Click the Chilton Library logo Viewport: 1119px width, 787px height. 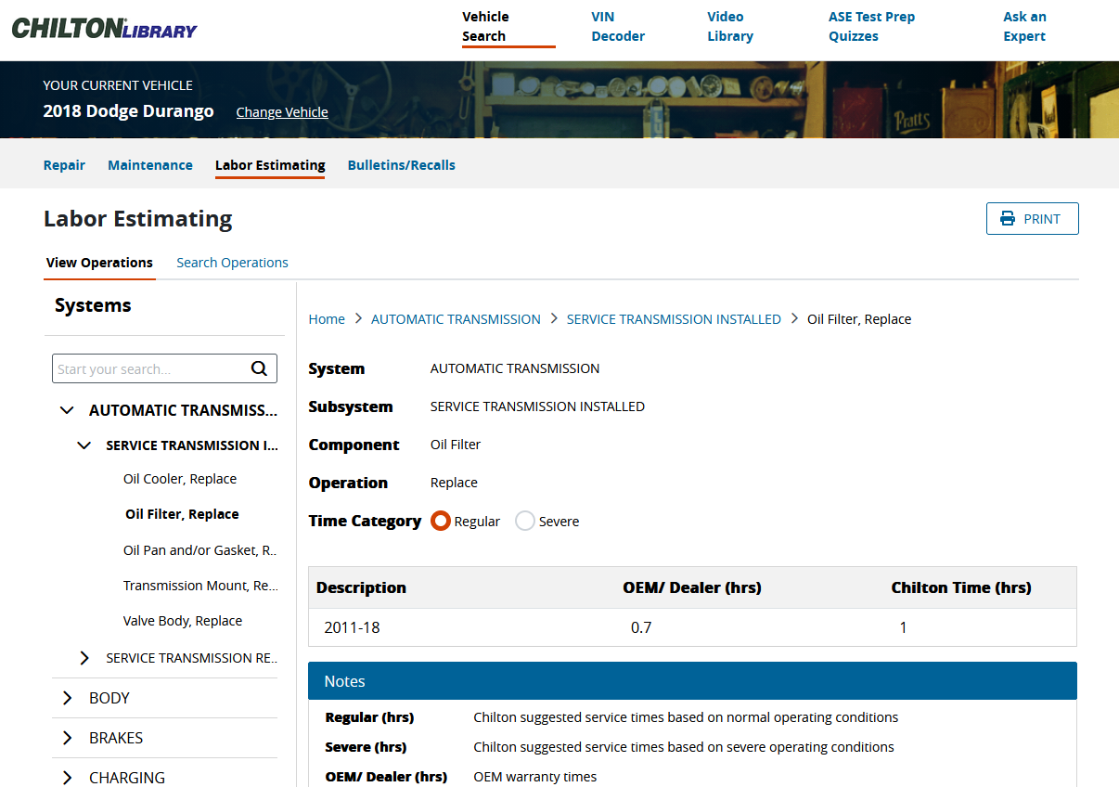(104, 28)
